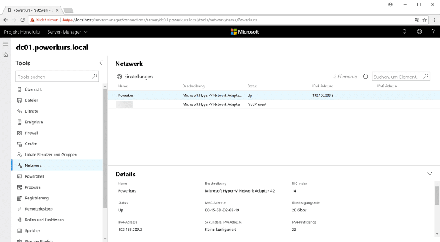Select the Powerkurs adapter row
The height and width of the screenshot is (242, 440).
pyautogui.click(x=274, y=95)
